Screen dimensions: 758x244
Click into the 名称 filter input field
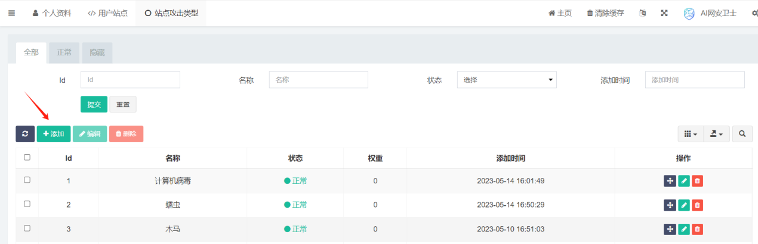point(319,80)
